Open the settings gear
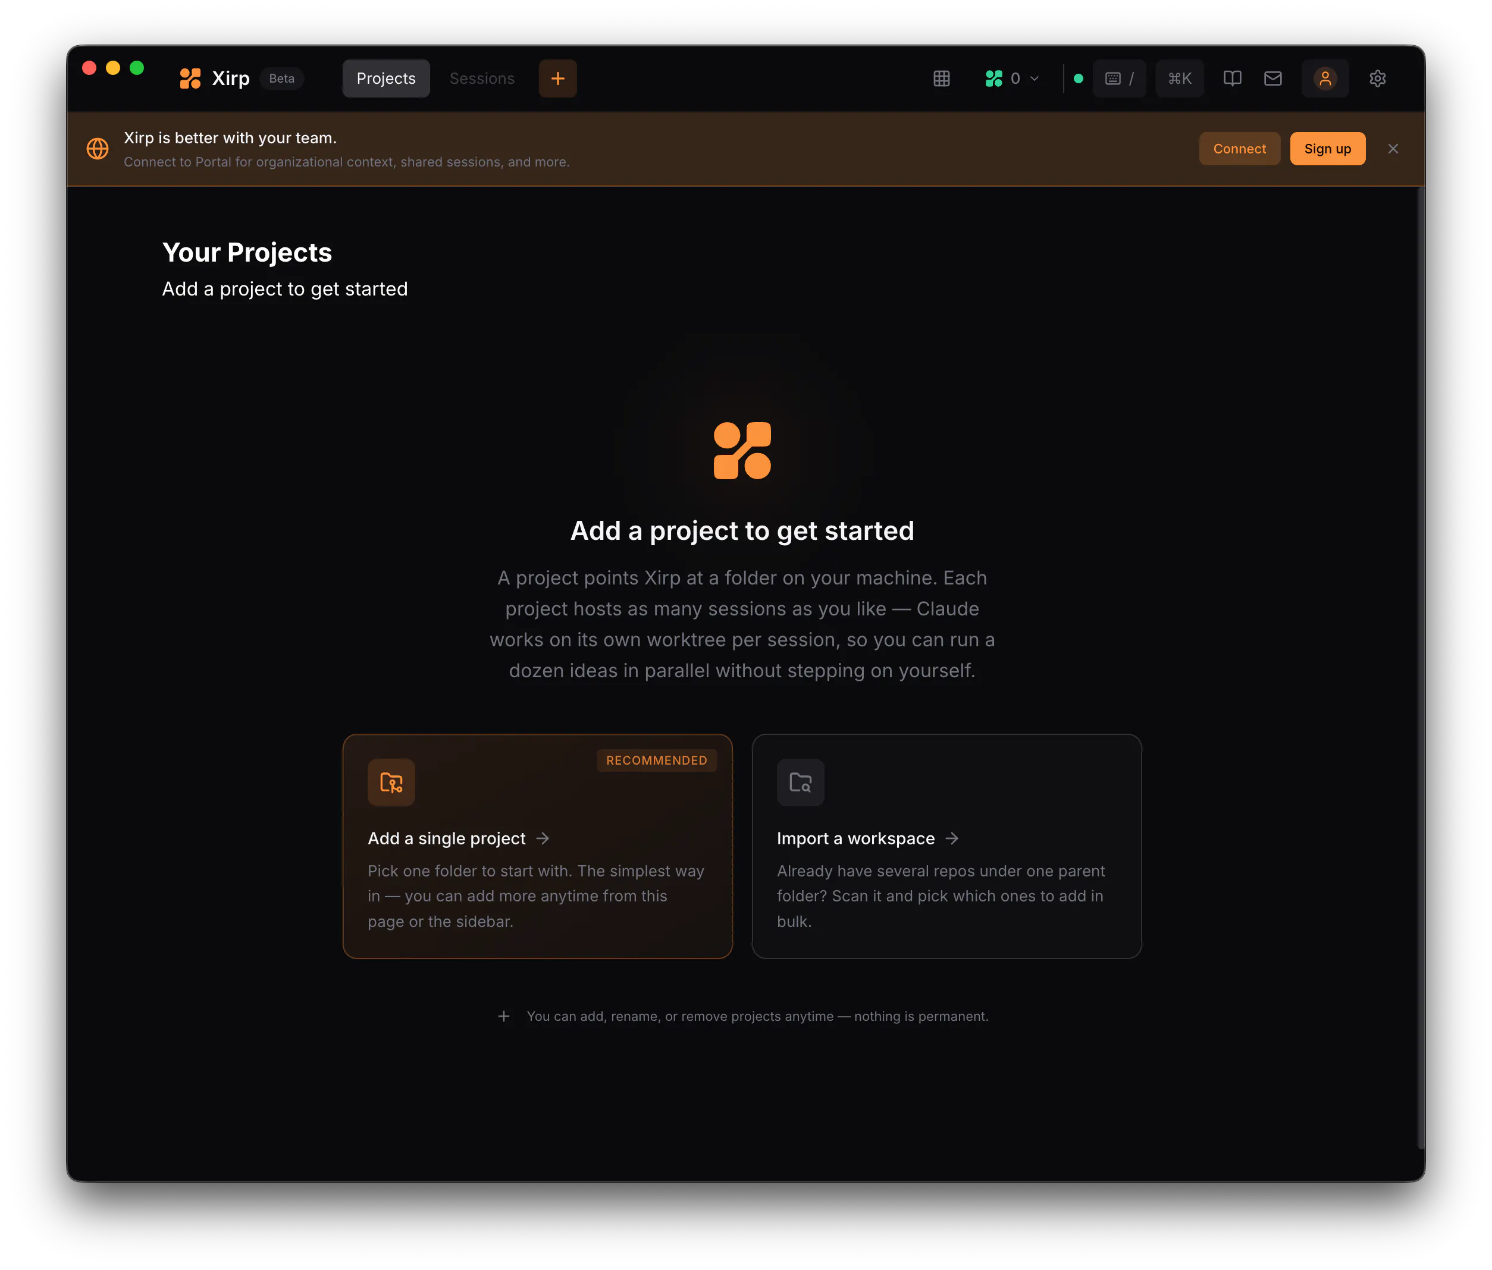Image resolution: width=1492 pixels, height=1270 pixels. 1377,78
